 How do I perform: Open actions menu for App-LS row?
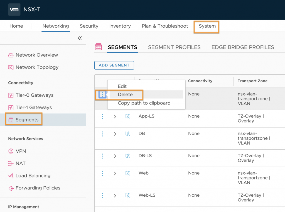pyautogui.click(x=102, y=116)
